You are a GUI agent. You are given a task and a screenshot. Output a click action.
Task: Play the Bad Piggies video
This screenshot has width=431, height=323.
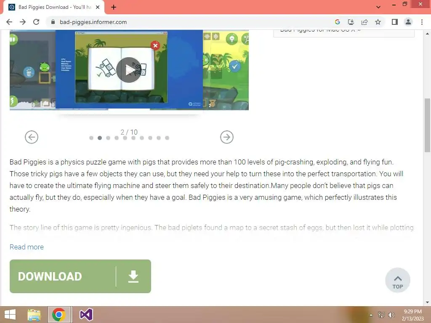(129, 70)
